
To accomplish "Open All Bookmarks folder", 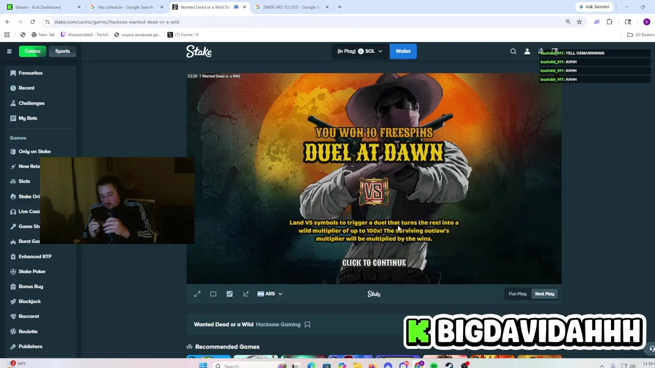I will [641, 35].
